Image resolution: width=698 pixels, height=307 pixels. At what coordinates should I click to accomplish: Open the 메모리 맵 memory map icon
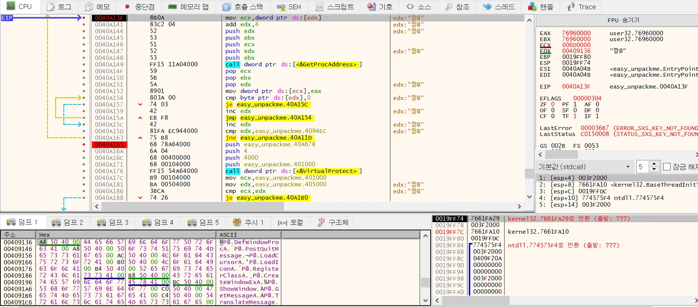pos(172,7)
